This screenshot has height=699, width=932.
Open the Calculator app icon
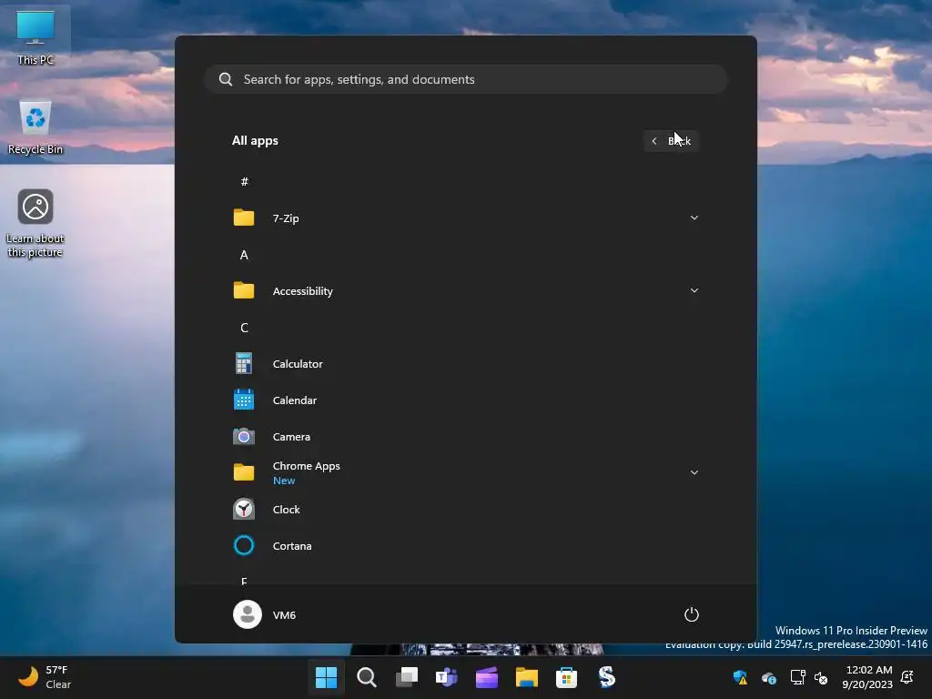pos(244,363)
